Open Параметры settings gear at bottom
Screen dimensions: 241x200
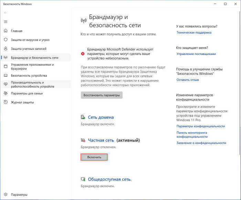[6, 194]
